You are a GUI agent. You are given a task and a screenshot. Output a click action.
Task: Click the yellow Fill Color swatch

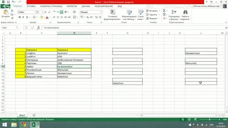pos(41,17)
